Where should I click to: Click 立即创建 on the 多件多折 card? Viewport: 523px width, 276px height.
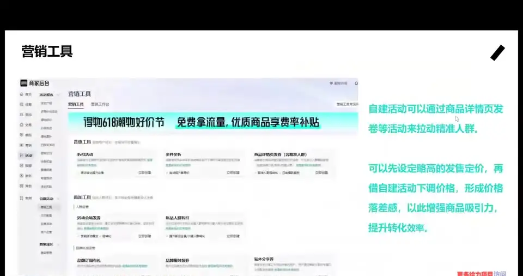click(233, 172)
